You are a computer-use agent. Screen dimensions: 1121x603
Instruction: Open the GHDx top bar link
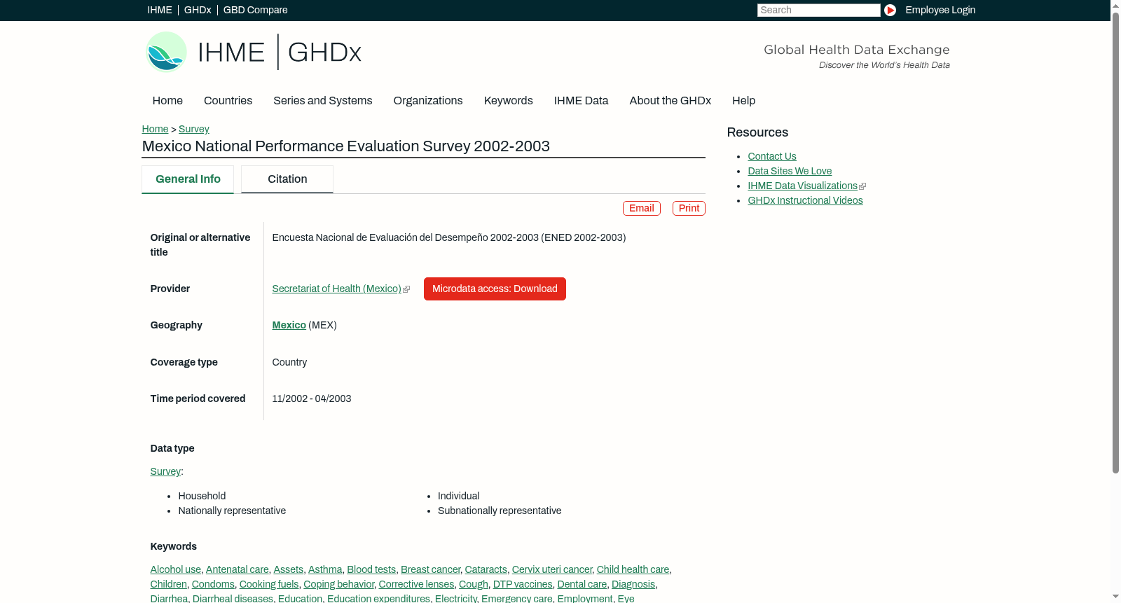tap(198, 10)
